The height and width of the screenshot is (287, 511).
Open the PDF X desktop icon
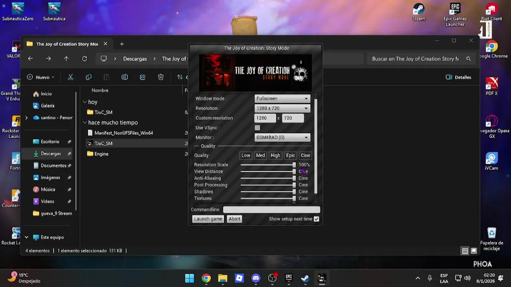491,86
